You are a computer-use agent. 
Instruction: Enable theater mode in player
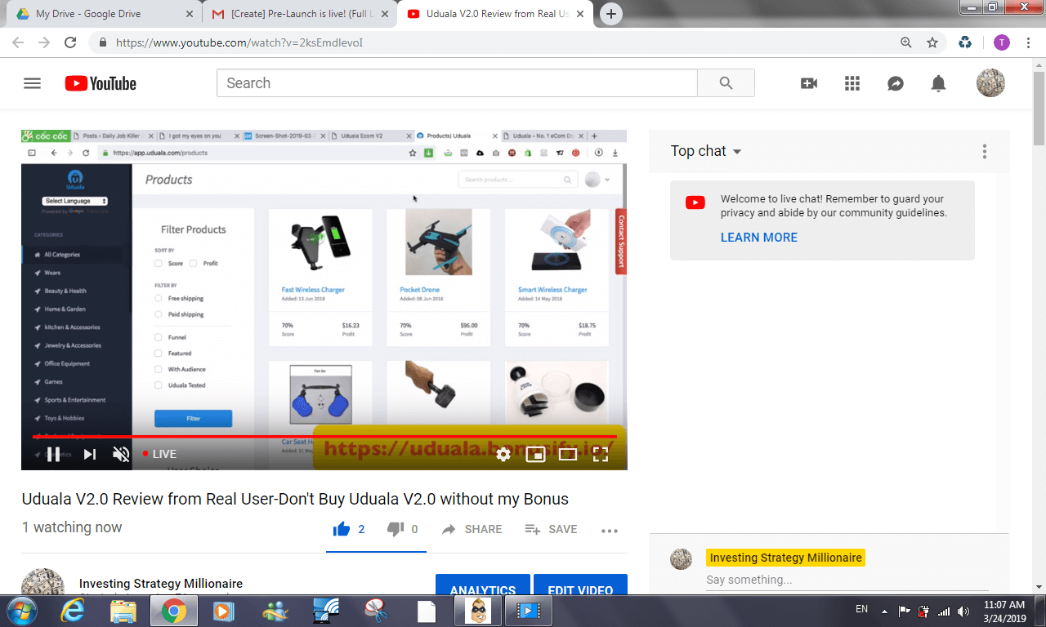point(568,455)
